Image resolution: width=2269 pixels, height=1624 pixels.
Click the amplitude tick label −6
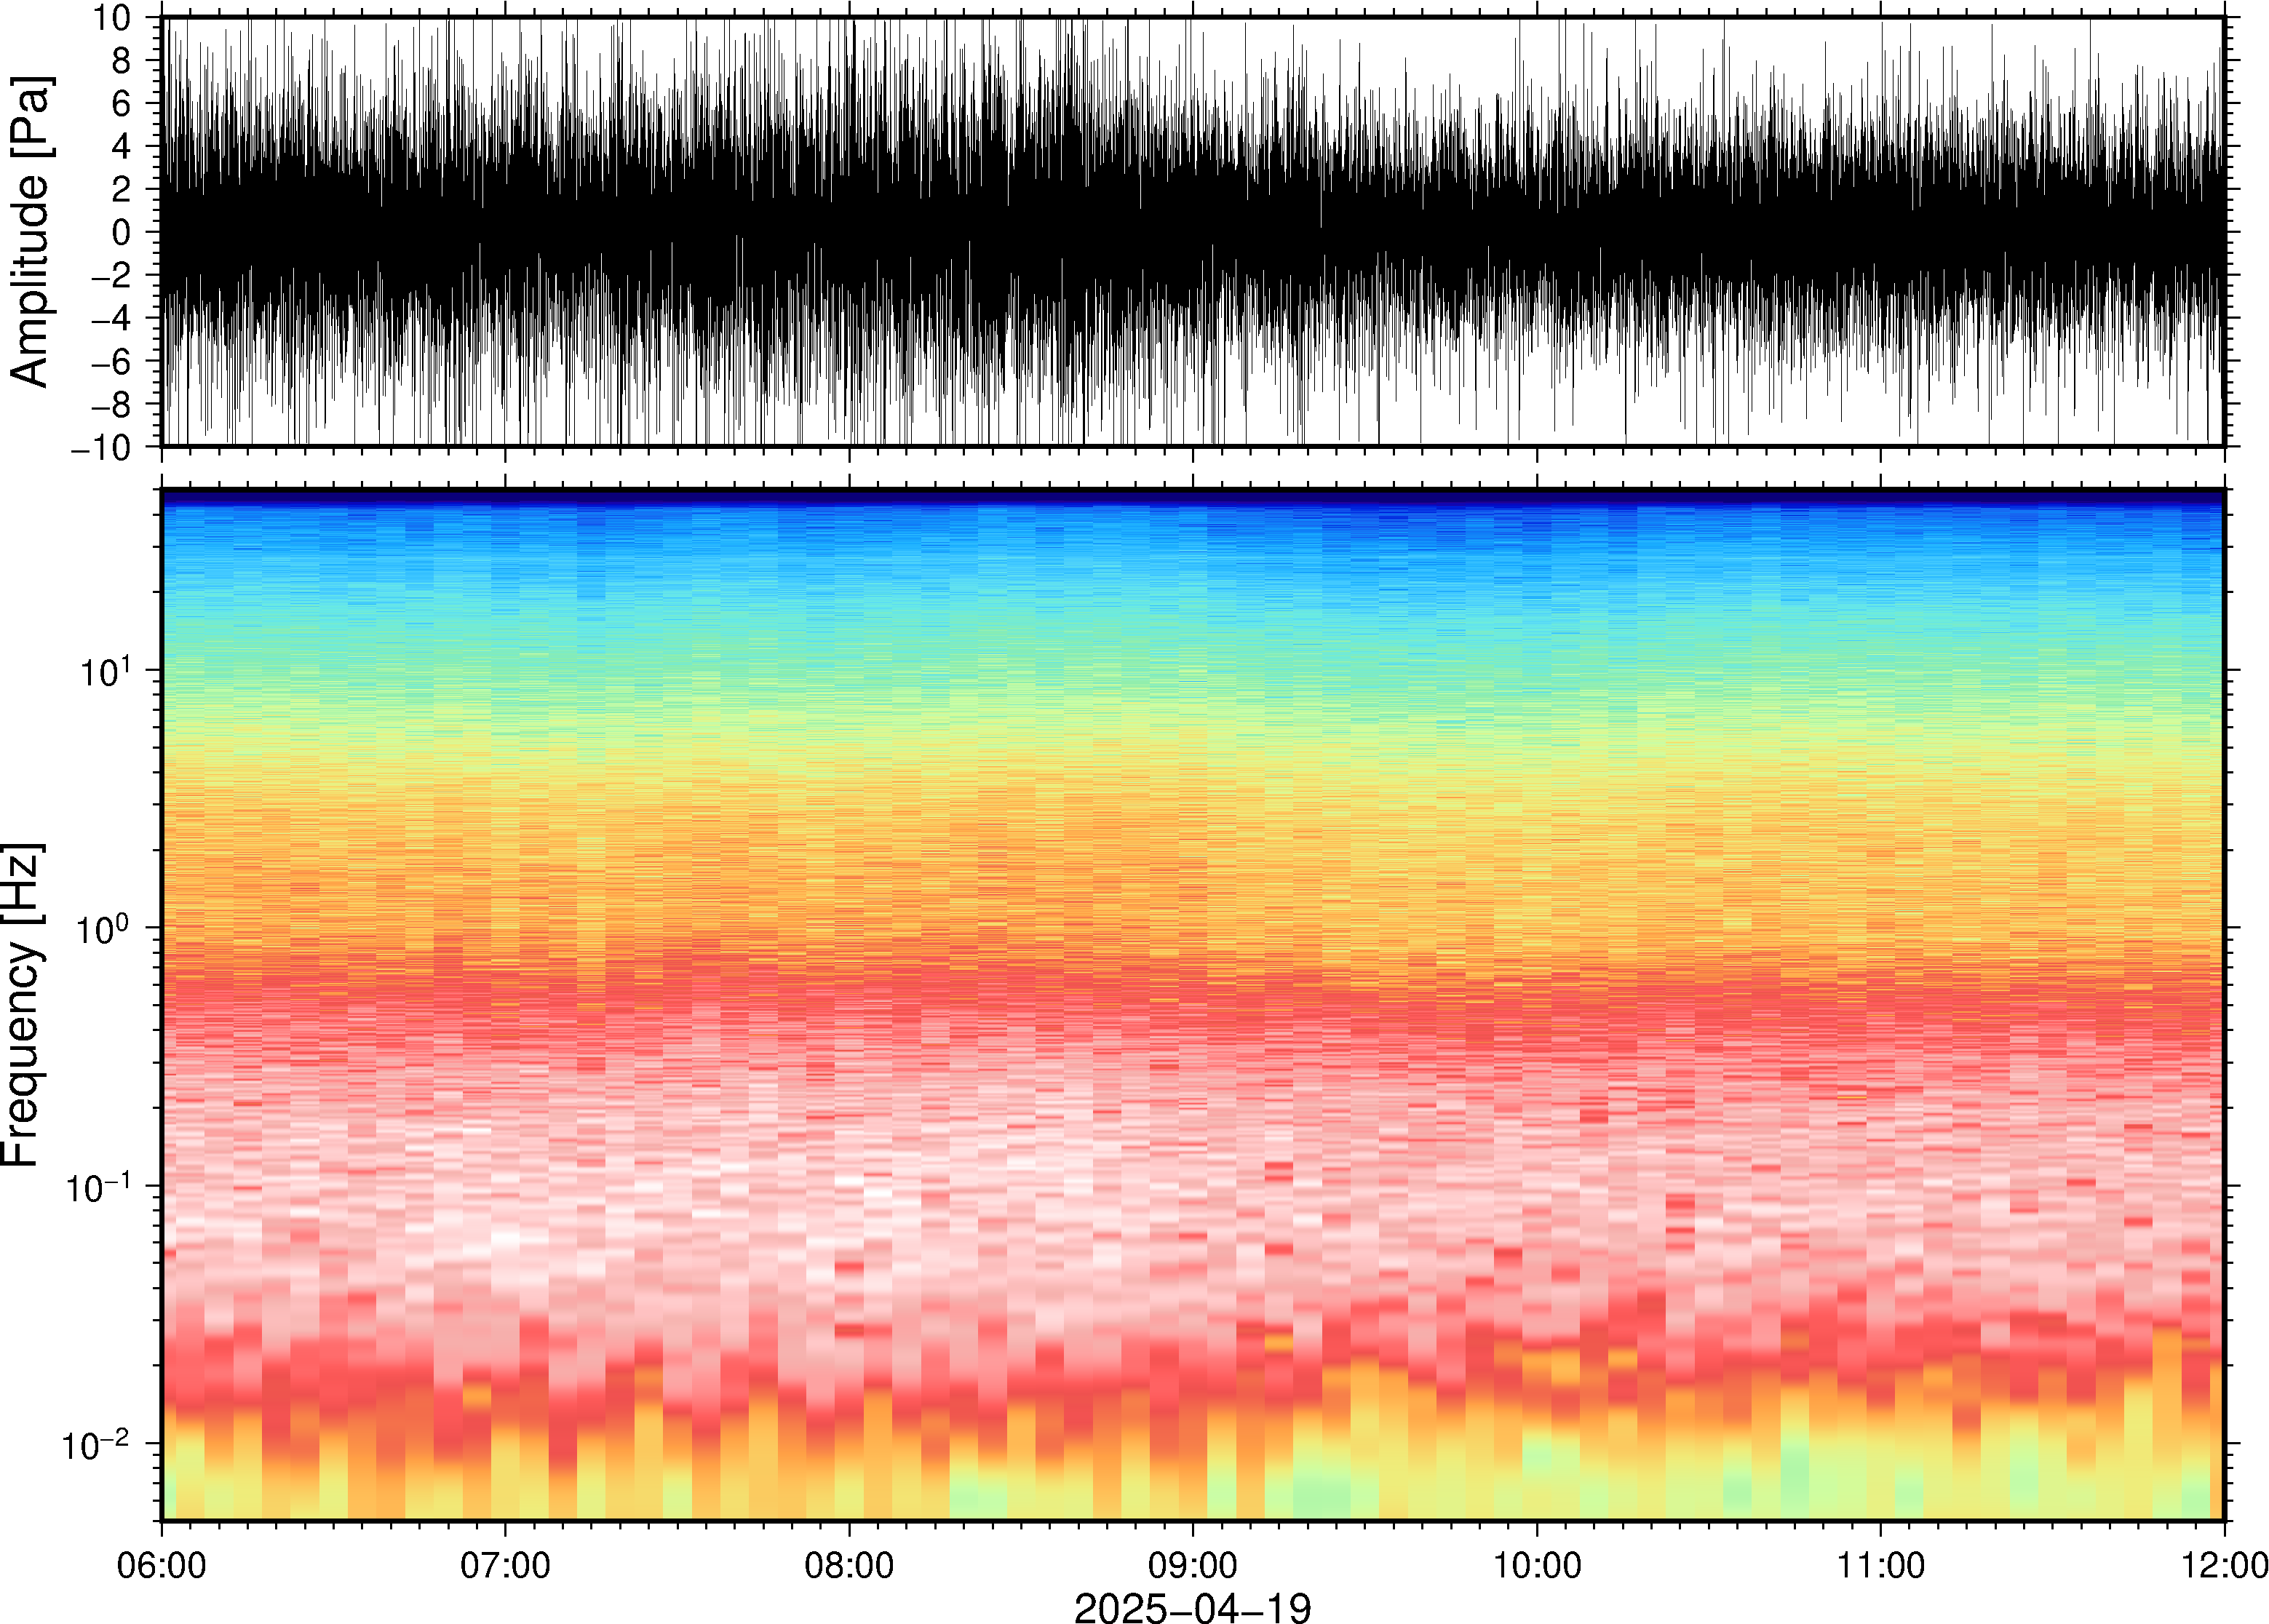tap(111, 361)
